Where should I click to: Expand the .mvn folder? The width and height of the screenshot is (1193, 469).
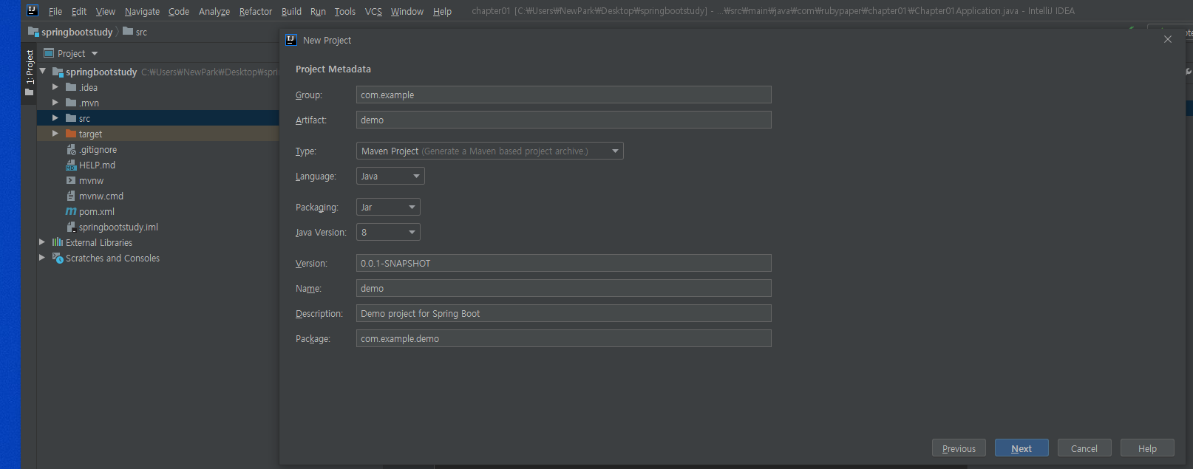click(55, 103)
